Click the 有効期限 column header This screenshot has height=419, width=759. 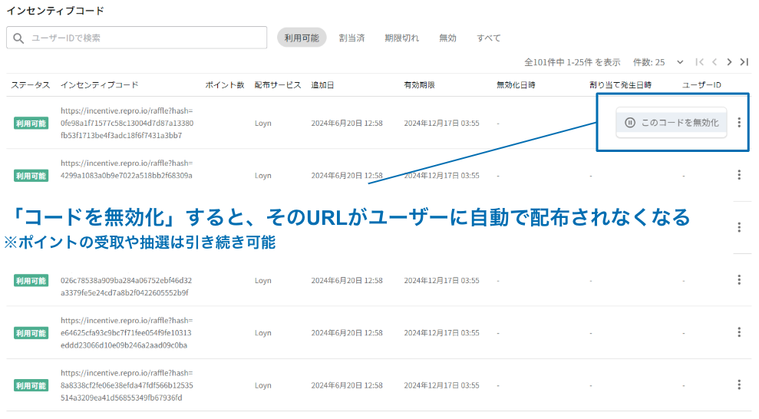(419, 85)
